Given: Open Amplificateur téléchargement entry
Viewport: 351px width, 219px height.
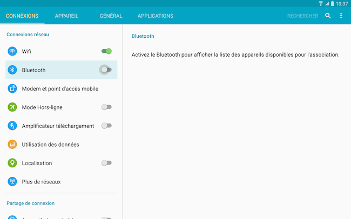Looking at the screenshot, I should point(62,126).
